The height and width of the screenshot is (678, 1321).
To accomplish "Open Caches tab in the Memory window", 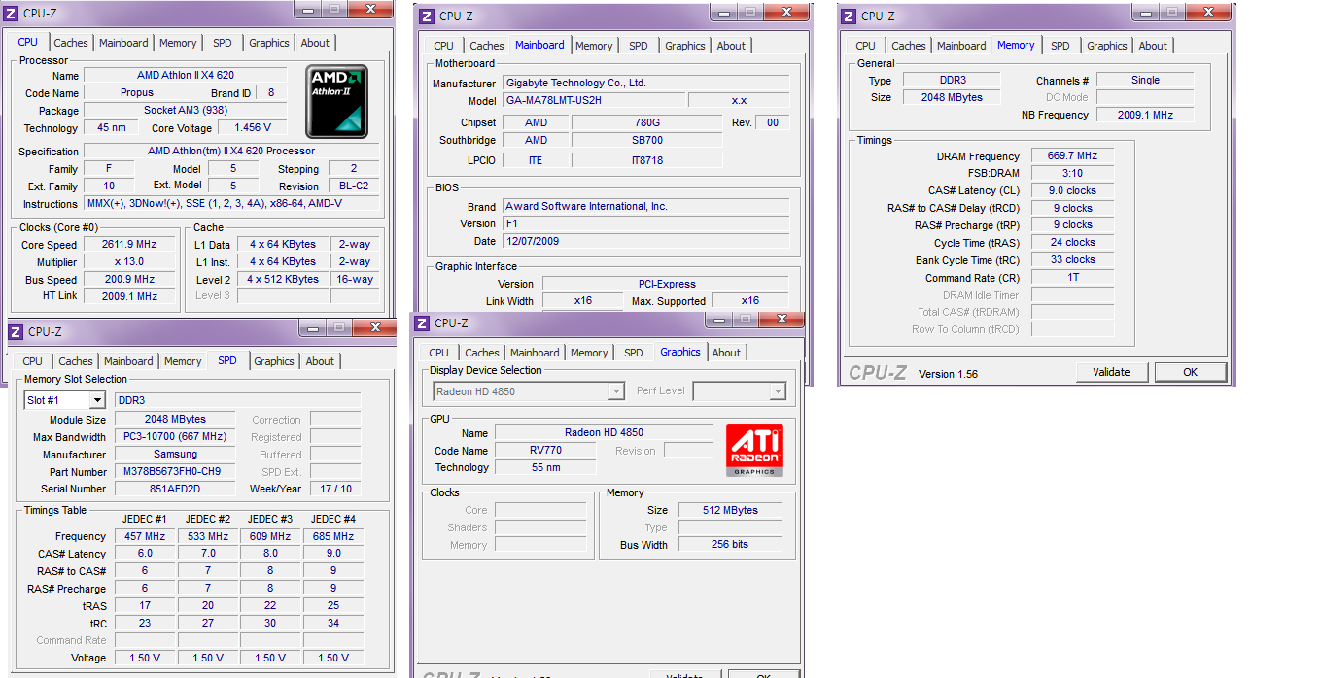I will click(909, 46).
